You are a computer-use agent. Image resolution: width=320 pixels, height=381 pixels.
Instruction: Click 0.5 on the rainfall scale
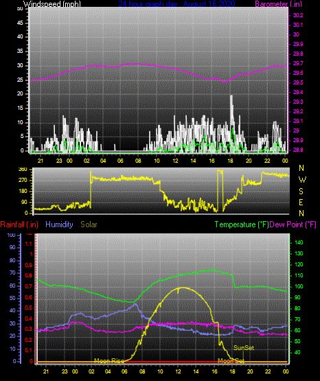pyautogui.click(x=29, y=308)
